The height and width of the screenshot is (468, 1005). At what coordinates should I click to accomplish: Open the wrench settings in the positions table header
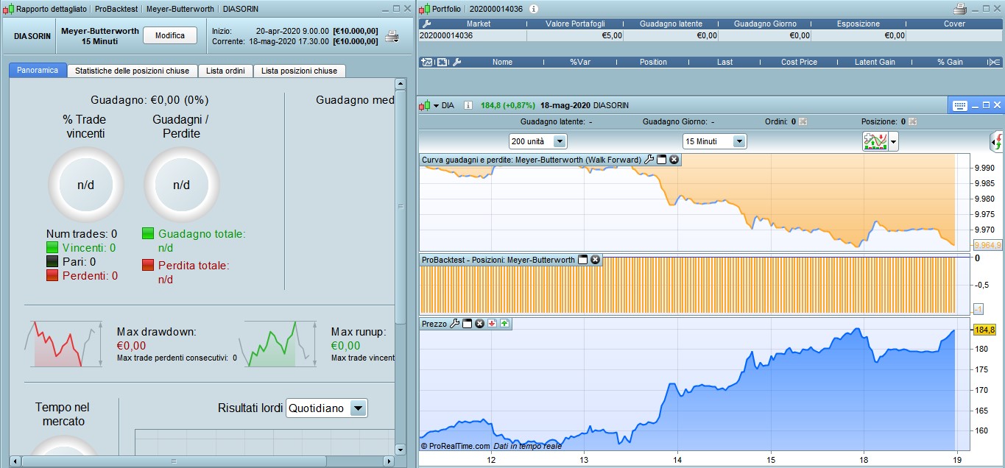pos(456,62)
